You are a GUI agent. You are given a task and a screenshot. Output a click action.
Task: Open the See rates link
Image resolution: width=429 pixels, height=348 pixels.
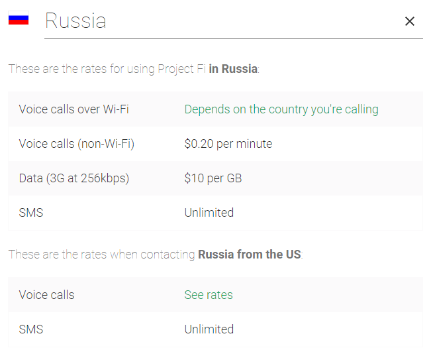coord(209,295)
